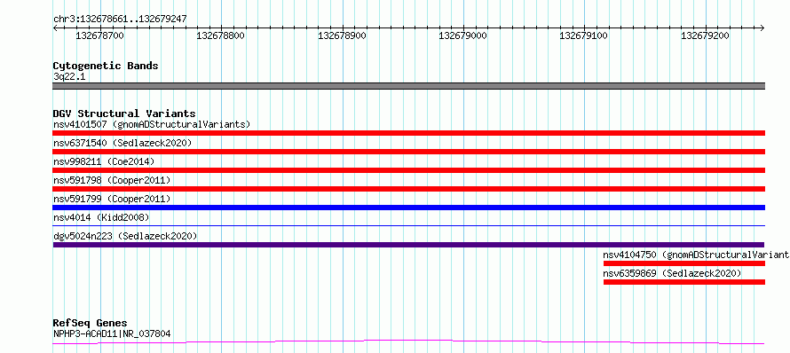
Task: Open the NPHP3-ACAD11|NR_037804 gene label
Action: pos(112,333)
